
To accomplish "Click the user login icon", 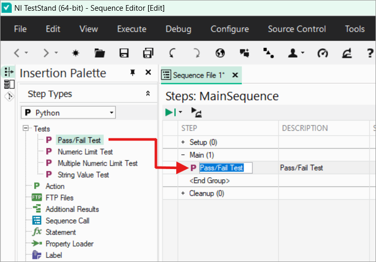I will 292,53.
